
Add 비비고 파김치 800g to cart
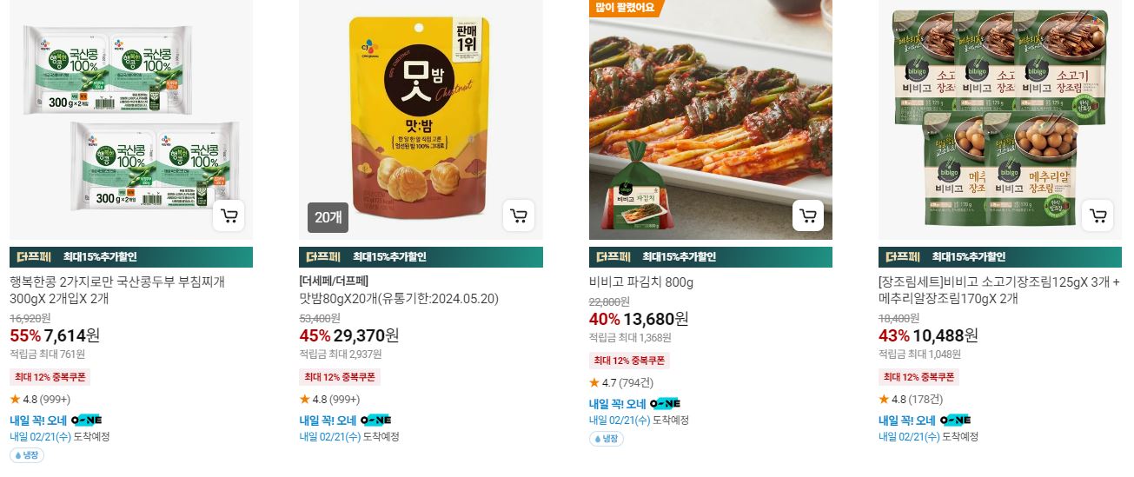[808, 215]
